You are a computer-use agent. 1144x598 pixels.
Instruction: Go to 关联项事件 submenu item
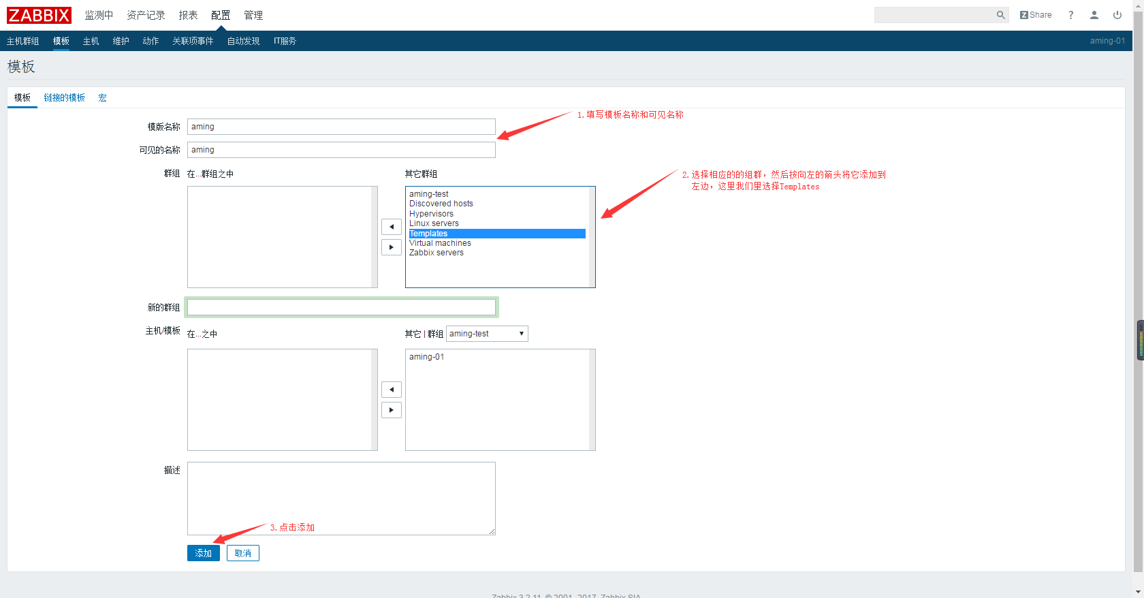193,41
